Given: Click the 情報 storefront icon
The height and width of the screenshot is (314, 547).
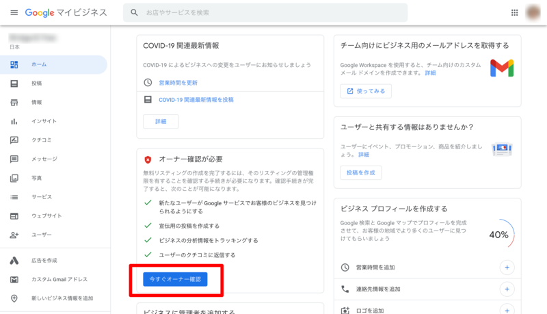Looking at the screenshot, I should click(x=14, y=102).
